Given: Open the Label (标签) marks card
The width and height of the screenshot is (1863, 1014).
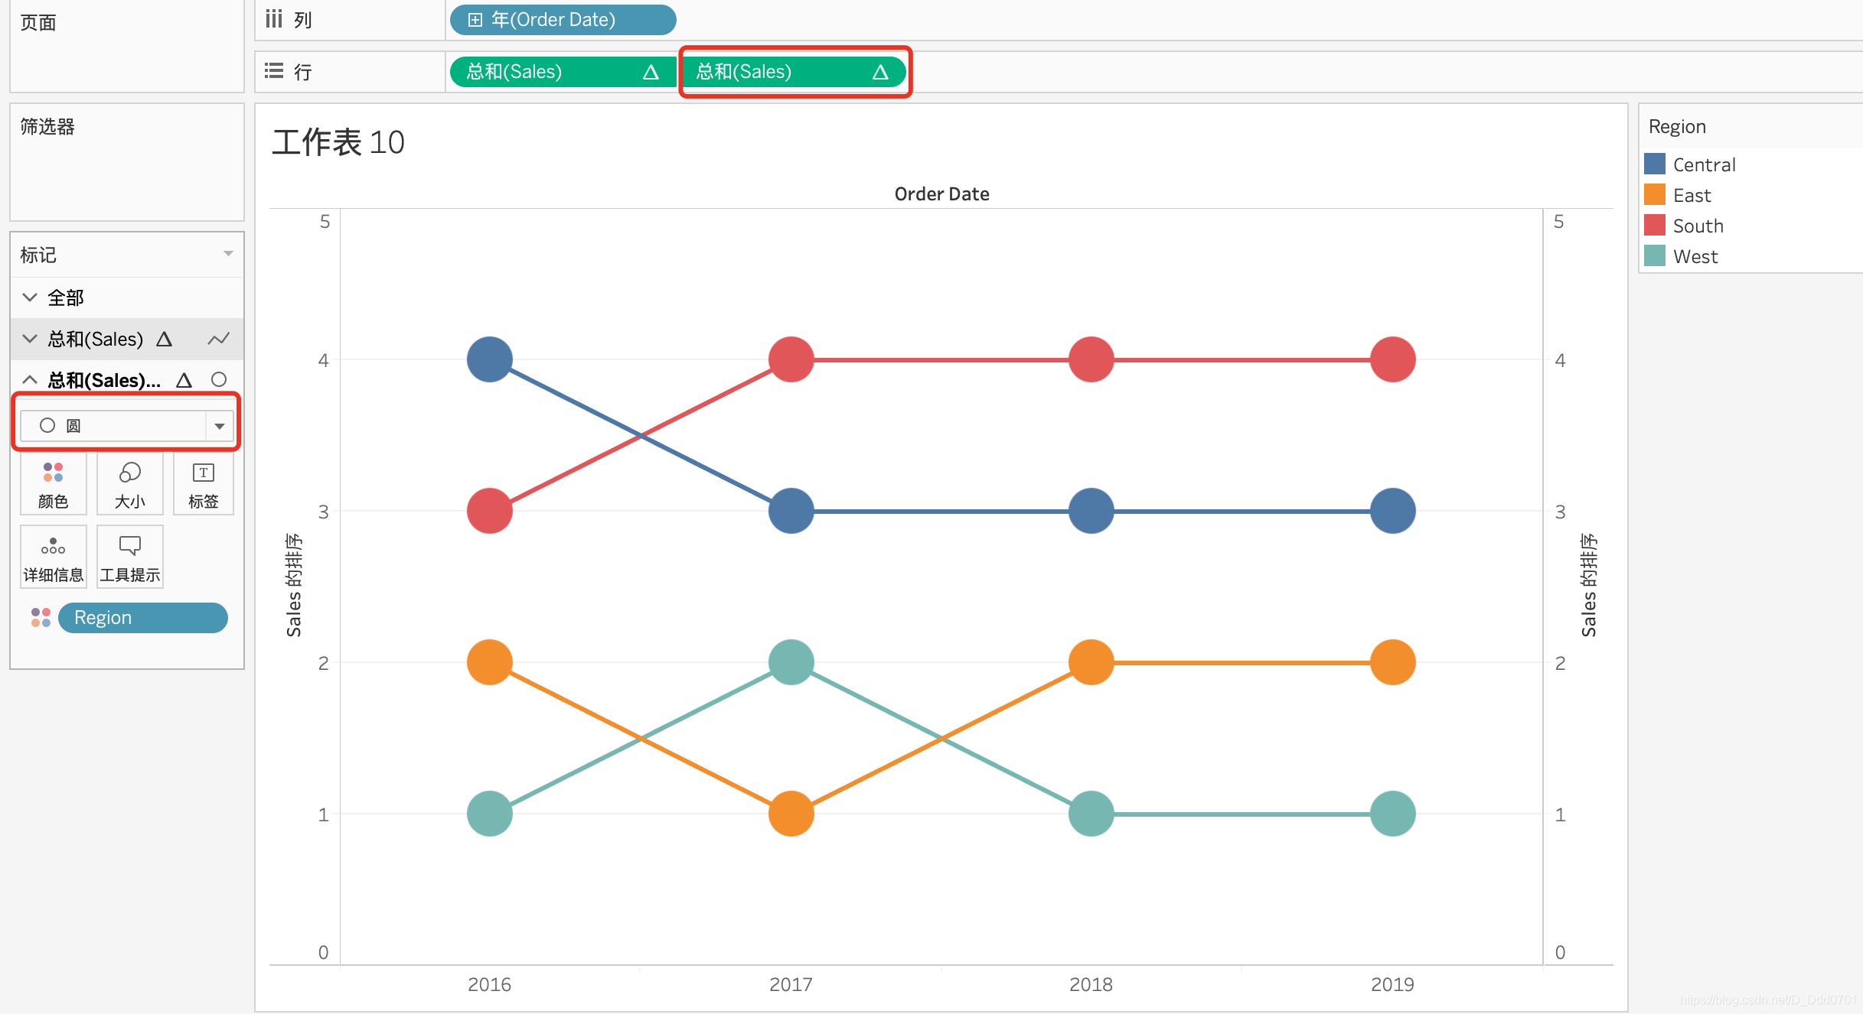Looking at the screenshot, I should [x=203, y=484].
